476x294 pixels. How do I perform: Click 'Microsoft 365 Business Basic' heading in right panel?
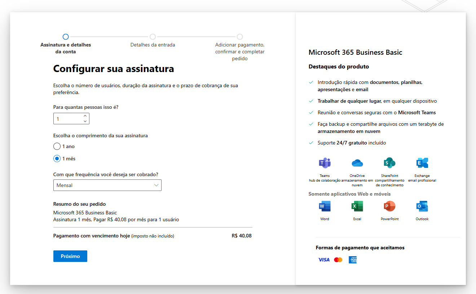click(355, 52)
